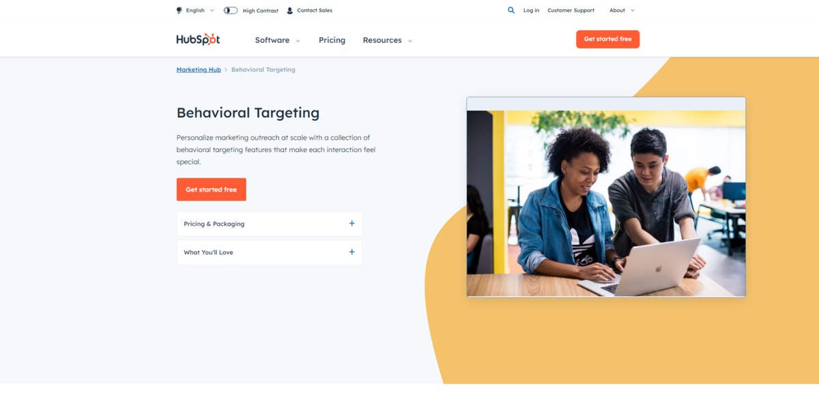Image resolution: width=819 pixels, height=407 pixels.
Task: Click the Contact Sales person icon
Action: pos(290,10)
